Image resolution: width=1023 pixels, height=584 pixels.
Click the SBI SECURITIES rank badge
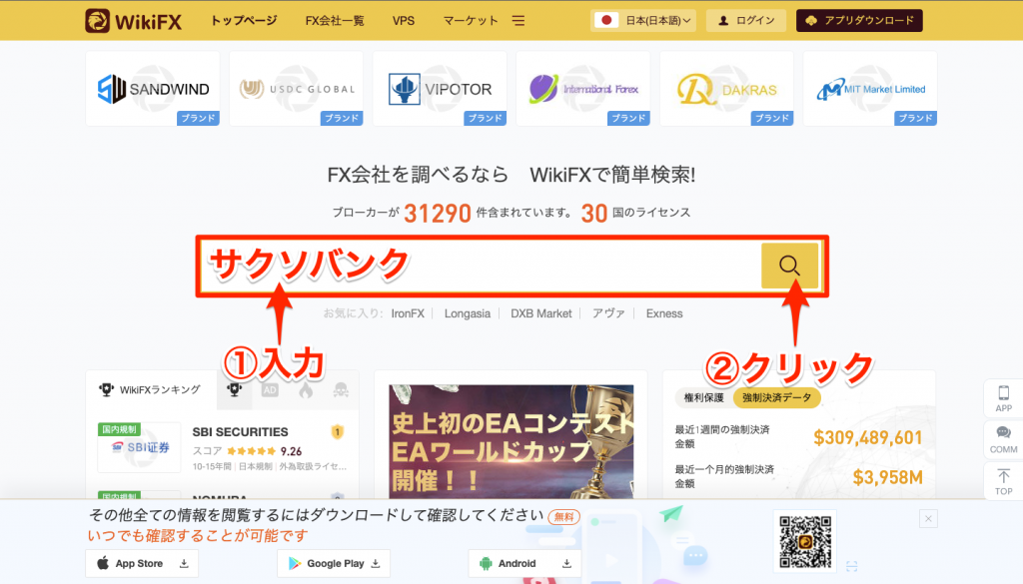[338, 432]
